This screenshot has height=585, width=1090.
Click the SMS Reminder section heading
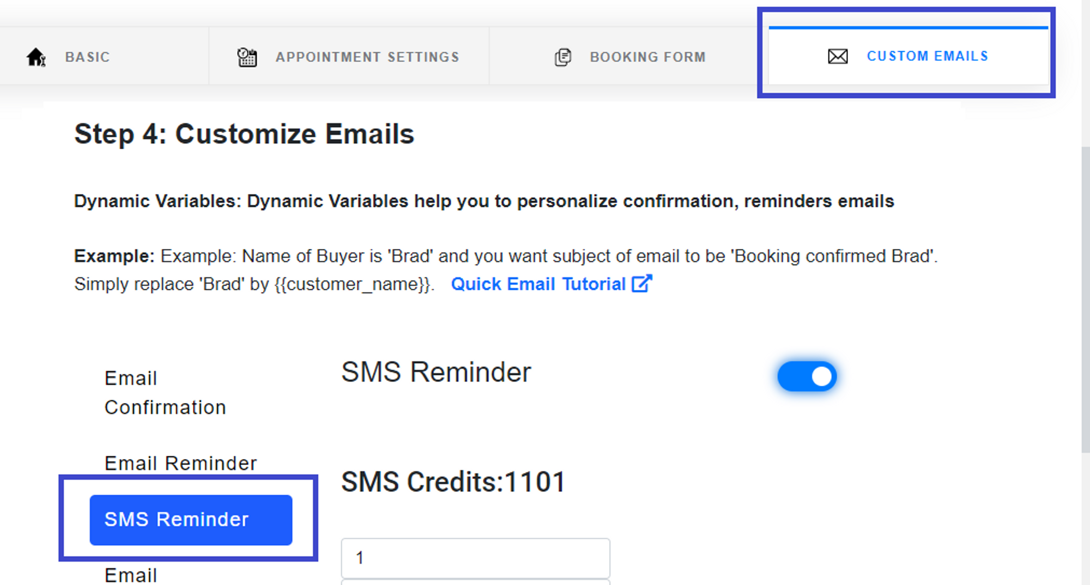pos(436,373)
